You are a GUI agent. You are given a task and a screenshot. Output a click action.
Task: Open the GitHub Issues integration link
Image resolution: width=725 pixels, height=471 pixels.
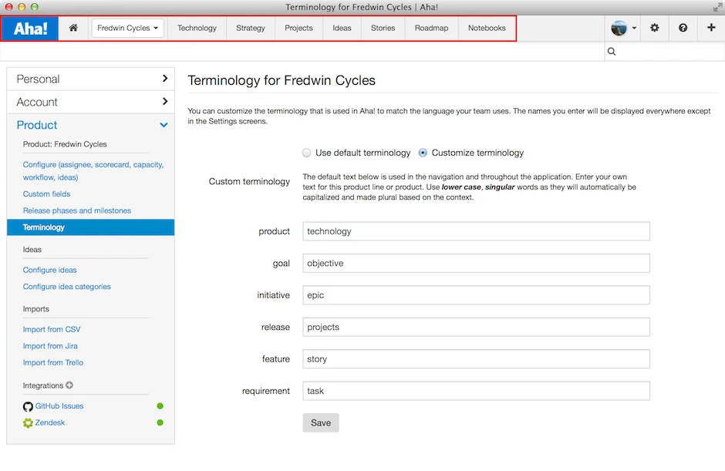[x=59, y=405]
